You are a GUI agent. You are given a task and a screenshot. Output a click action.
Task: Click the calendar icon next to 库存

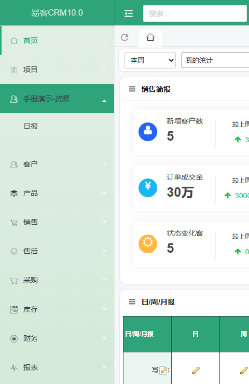click(x=14, y=310)
